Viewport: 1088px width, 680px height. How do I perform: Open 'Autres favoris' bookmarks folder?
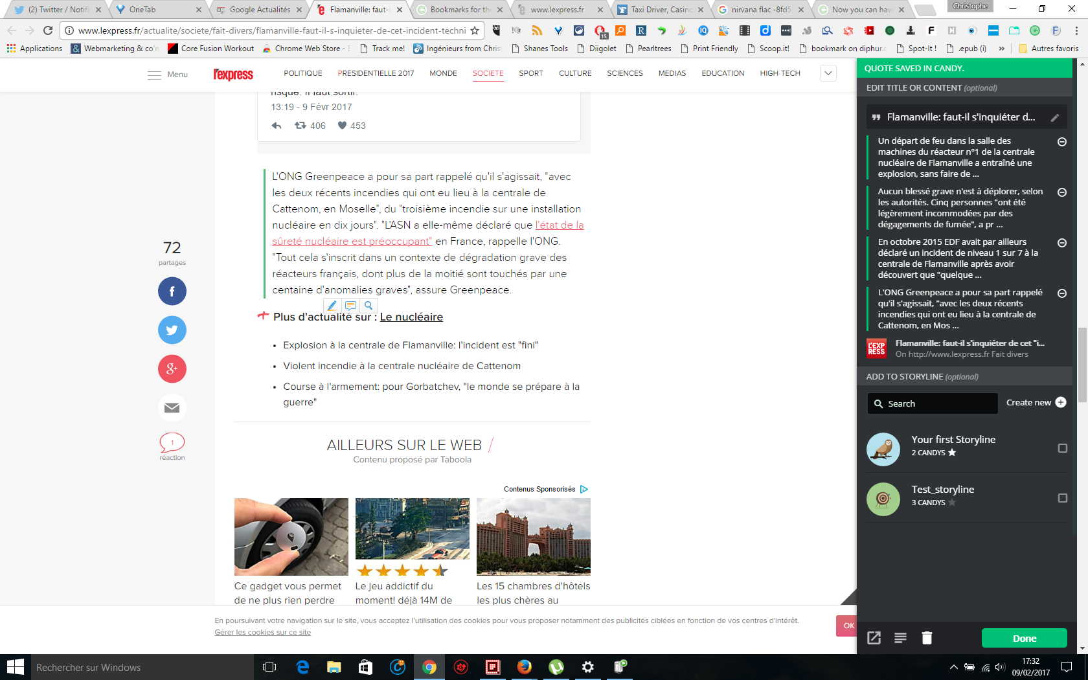[x=1048, y=49]
